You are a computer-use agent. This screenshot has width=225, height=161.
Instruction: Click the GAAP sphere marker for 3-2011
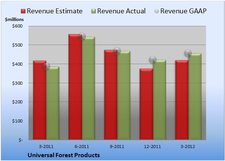coord(46,66)
